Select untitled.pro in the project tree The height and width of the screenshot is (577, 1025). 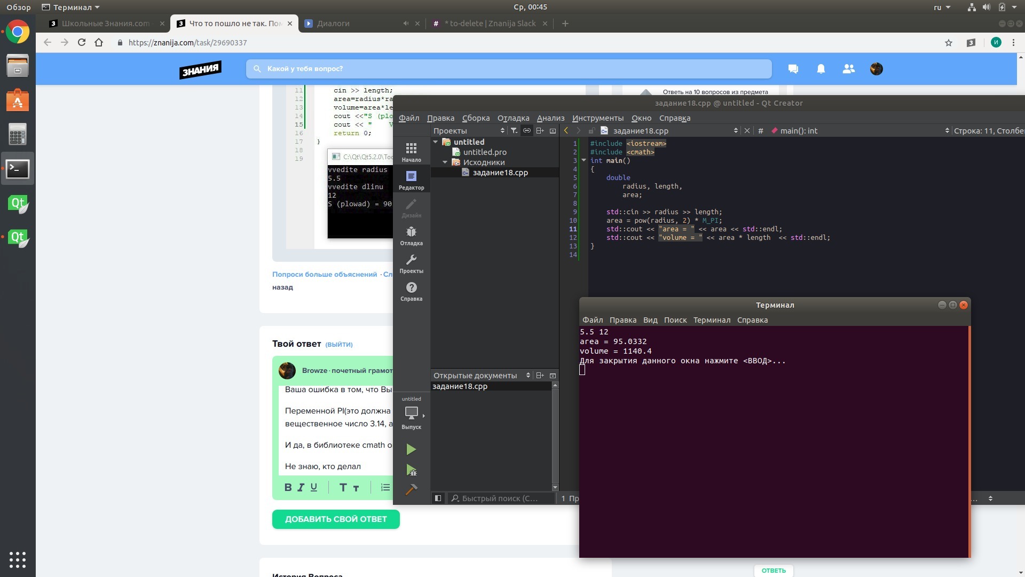[x=485, y=152]
